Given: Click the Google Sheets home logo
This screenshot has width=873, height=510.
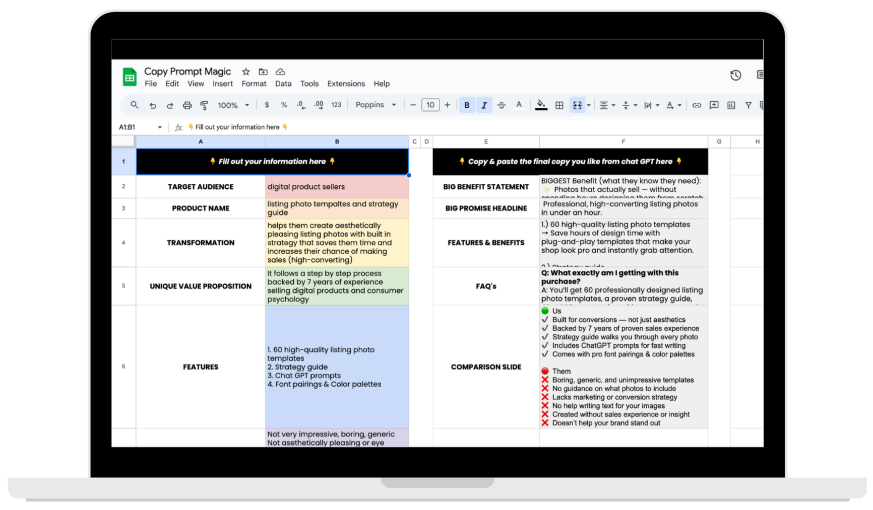Looking at the screenshot, I should 130,77.
